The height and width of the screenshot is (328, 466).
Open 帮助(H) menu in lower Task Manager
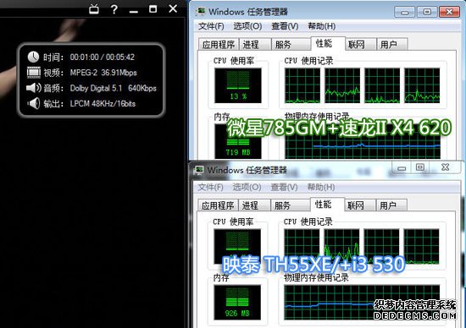click(321, 187)
